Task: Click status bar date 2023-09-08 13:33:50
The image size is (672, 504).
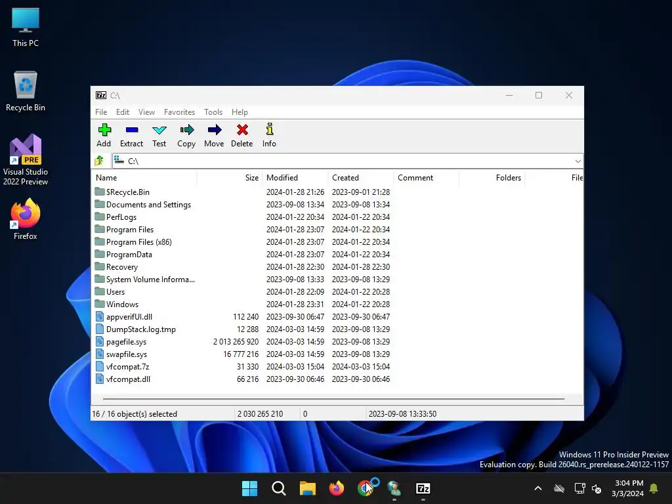Action: 402,414
